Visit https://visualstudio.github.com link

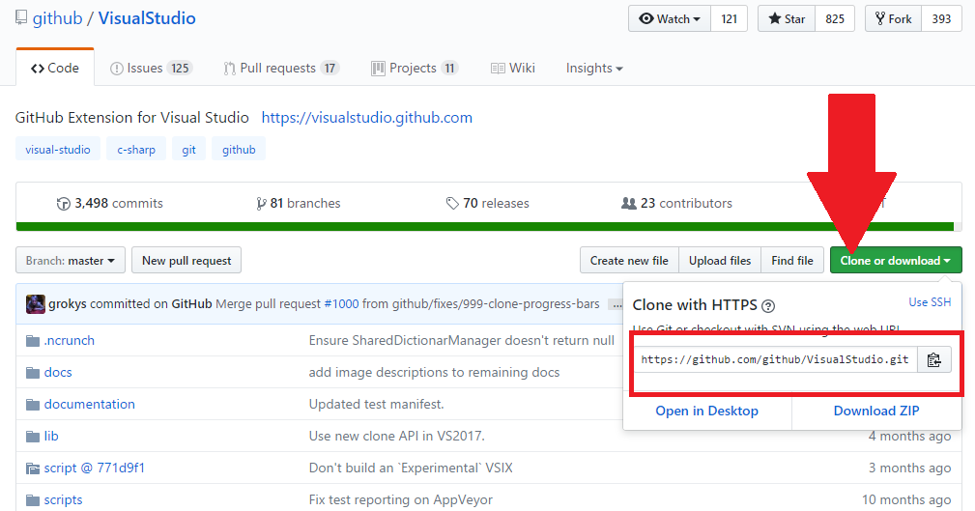tap(367, 118)
